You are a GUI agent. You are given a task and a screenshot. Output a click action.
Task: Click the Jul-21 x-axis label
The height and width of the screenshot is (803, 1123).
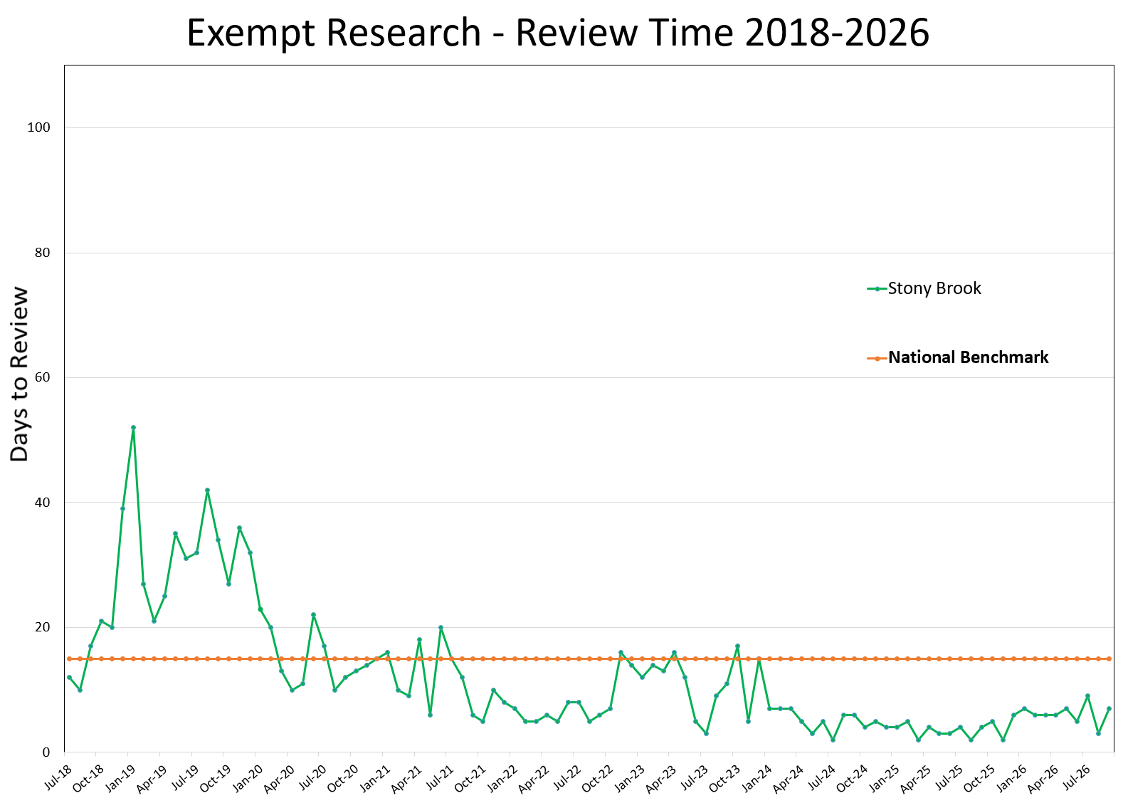click(x=440, y=777)
